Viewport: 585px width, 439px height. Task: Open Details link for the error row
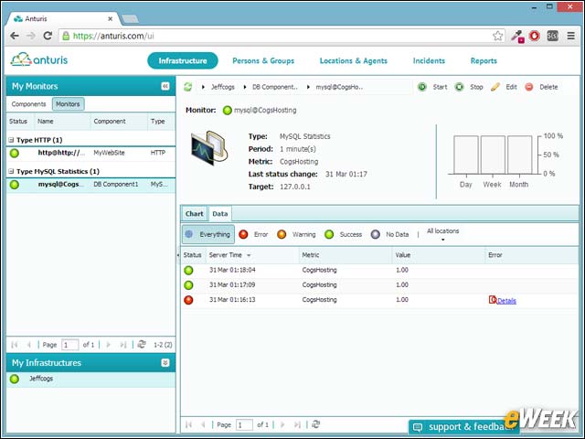(506, 301)
